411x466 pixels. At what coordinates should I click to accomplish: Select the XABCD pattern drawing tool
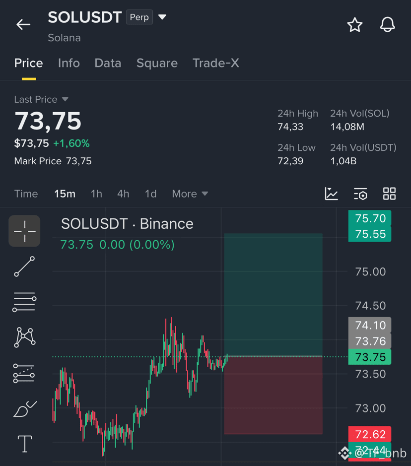click(x=25, y=337)
